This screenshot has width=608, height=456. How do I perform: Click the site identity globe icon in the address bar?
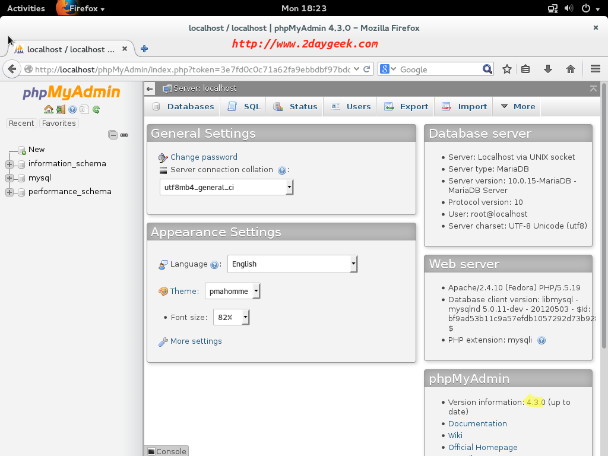tap(28, 69)
